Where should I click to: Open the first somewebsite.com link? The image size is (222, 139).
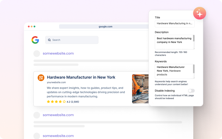pyautogui.click(x=58, y=54)
